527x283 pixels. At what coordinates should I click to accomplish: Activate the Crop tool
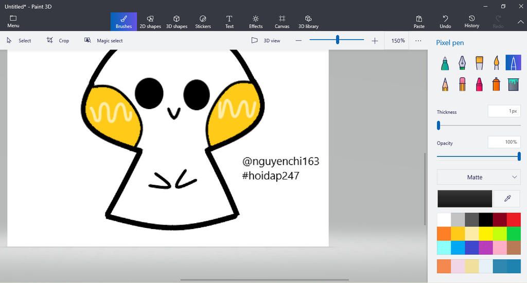[58, 41]
